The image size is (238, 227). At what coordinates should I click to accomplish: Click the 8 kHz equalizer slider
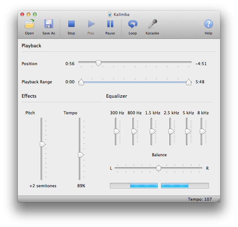[203, 132]
